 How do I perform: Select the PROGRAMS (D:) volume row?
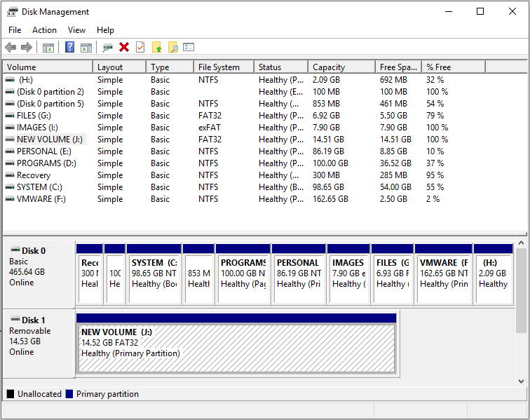(x=264, y=163)
